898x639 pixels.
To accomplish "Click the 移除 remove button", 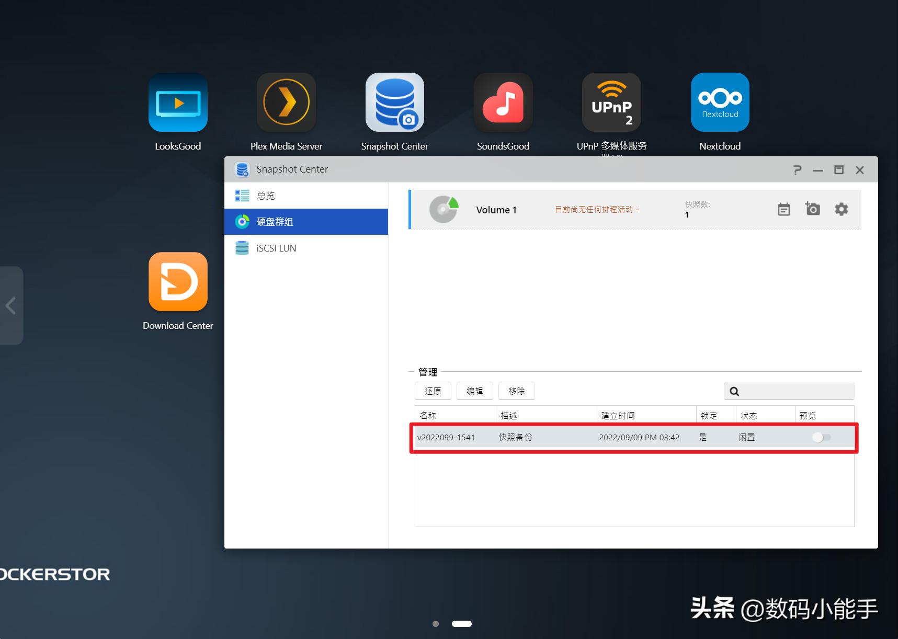I will (x=516, y=391).
